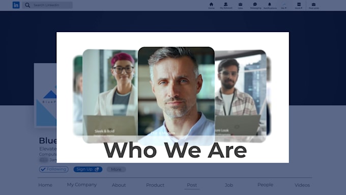Click the Who We Are heading

[175, 150]
